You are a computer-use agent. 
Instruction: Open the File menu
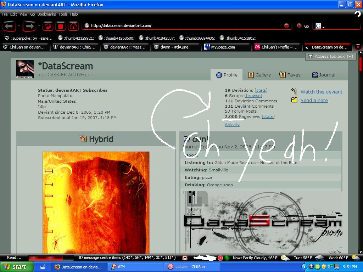coord(5,14)
